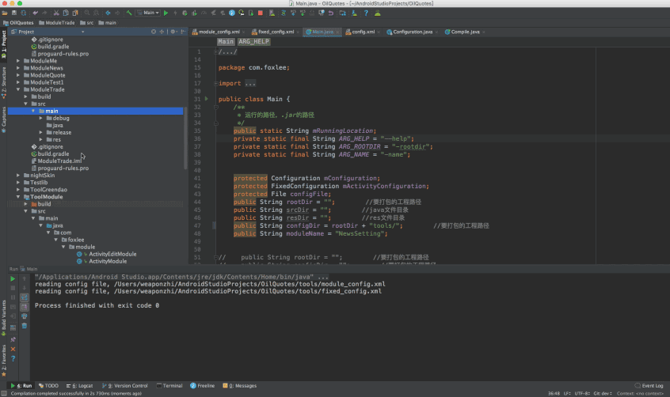Click the green Run button in the toolbar

click(x=167, y=13)
